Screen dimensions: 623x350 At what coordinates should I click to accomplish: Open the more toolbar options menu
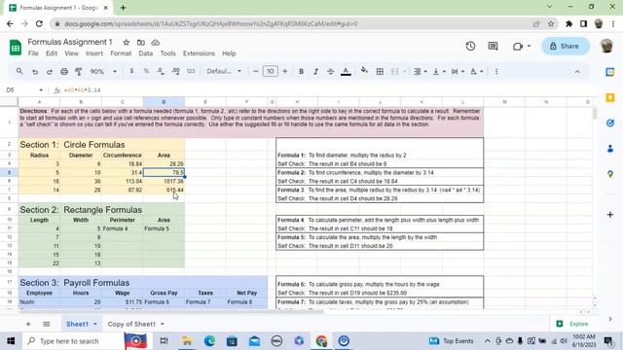coord(496,71)
